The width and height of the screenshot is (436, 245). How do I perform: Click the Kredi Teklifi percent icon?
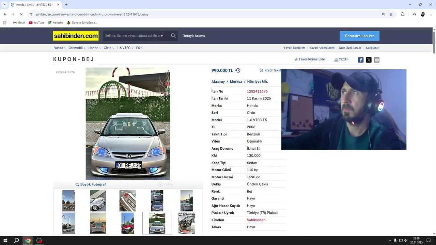pyautogui.click(x=261, y=70)
